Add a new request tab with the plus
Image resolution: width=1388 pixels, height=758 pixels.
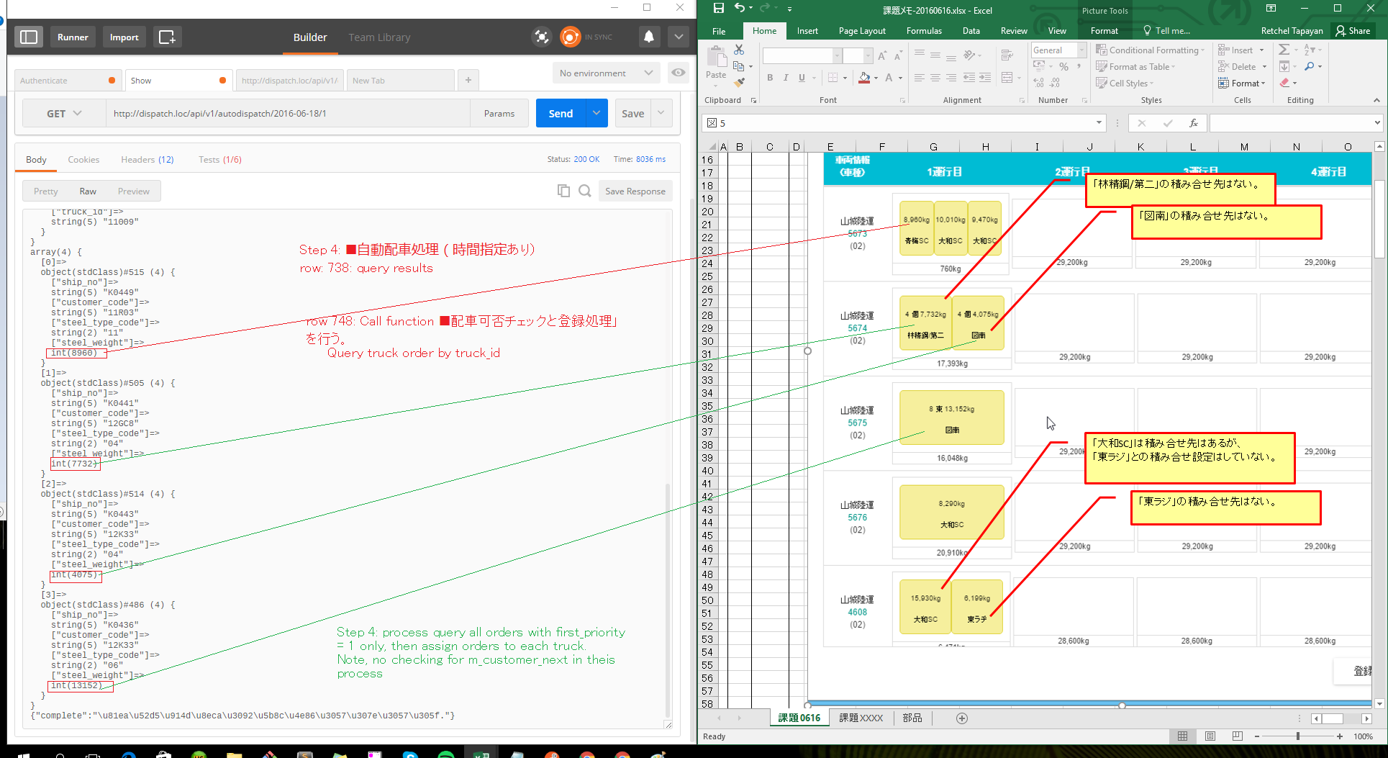(468, 80)
